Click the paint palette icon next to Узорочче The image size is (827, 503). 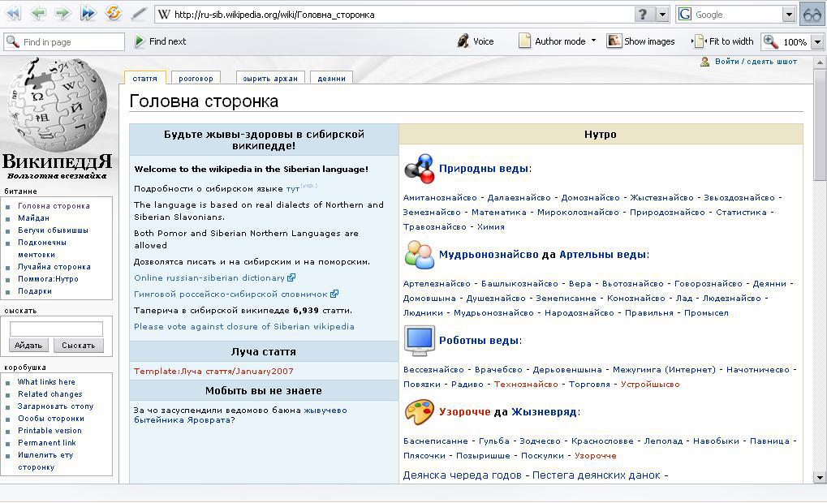[x=420, y=412]
